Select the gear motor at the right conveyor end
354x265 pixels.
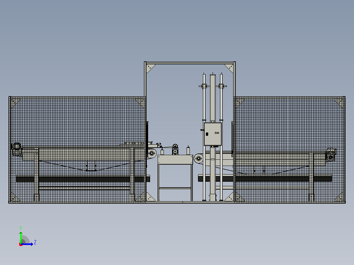[x=331, y=154]
